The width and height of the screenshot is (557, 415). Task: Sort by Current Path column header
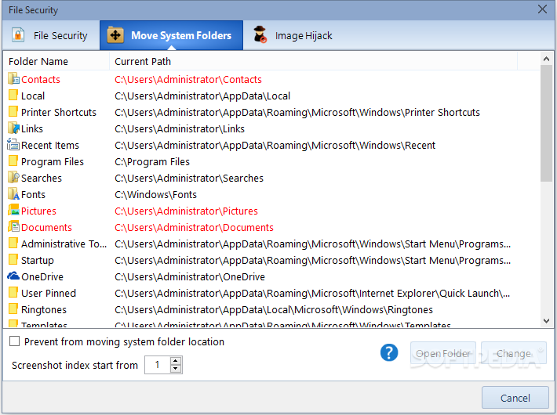pos(313,61)
